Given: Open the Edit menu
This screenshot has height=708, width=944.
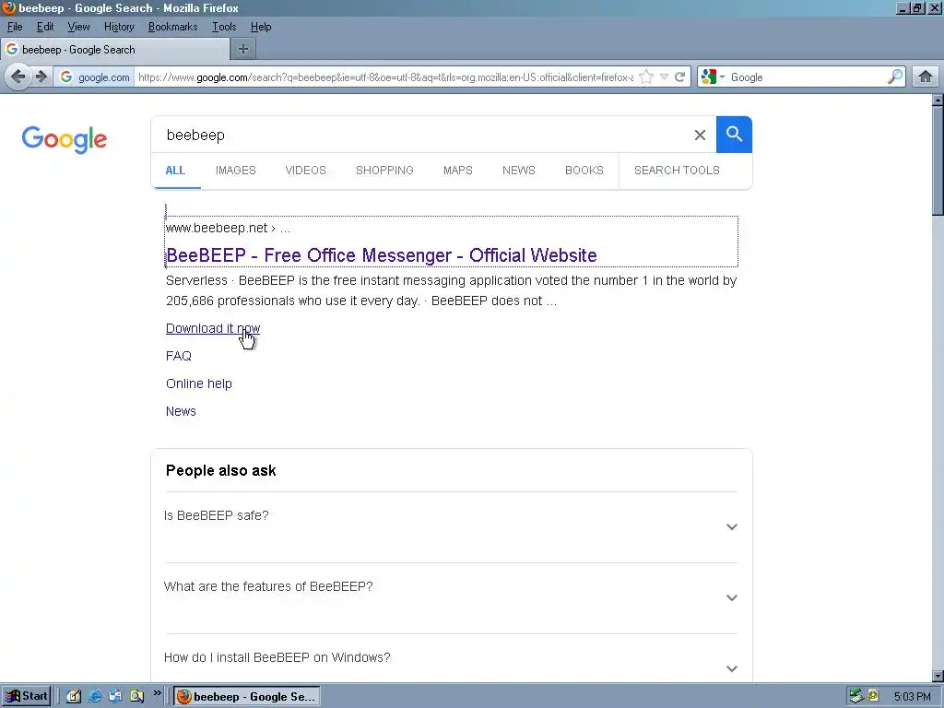Looking at the screenshot, I should click(x=45, y=27).
